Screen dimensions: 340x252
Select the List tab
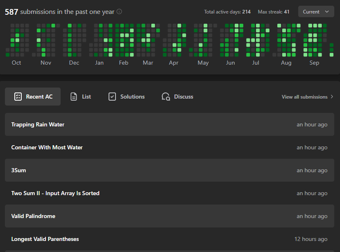click(80, 97)
